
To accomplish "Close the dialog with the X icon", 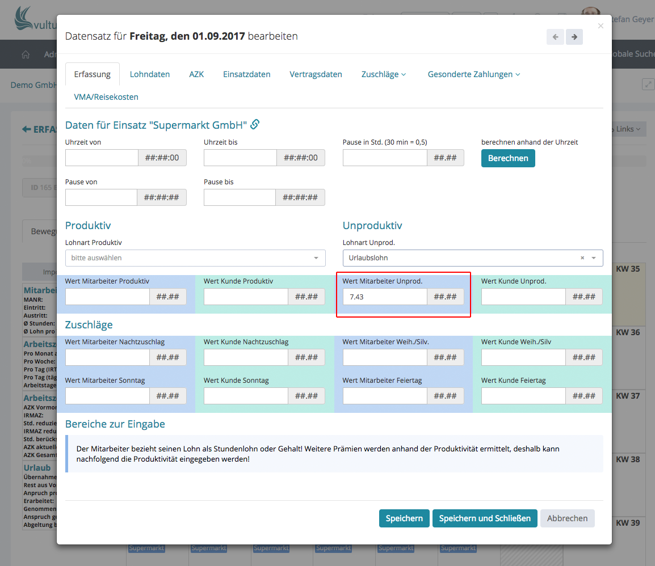I will coord(601,26).
